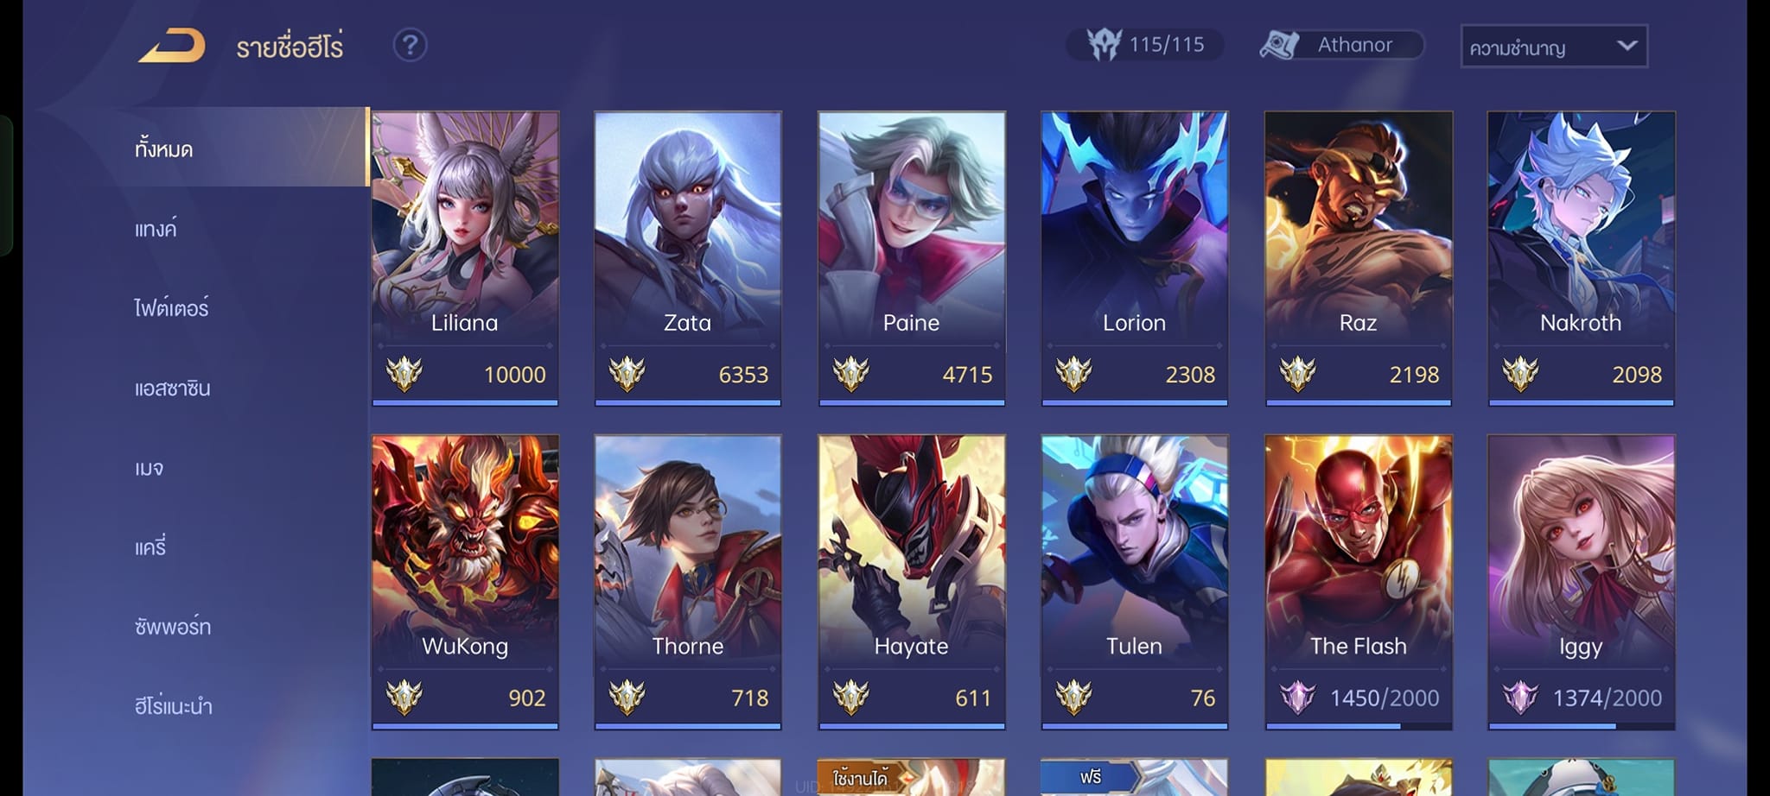
Task: Tap the golden back arrow icon
Action: [x=172, y=46]
